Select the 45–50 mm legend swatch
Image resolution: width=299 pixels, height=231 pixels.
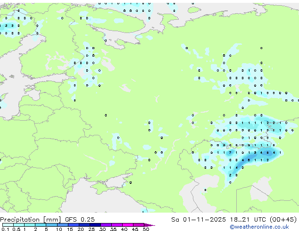pyautogui.click(x=139, y=225)
